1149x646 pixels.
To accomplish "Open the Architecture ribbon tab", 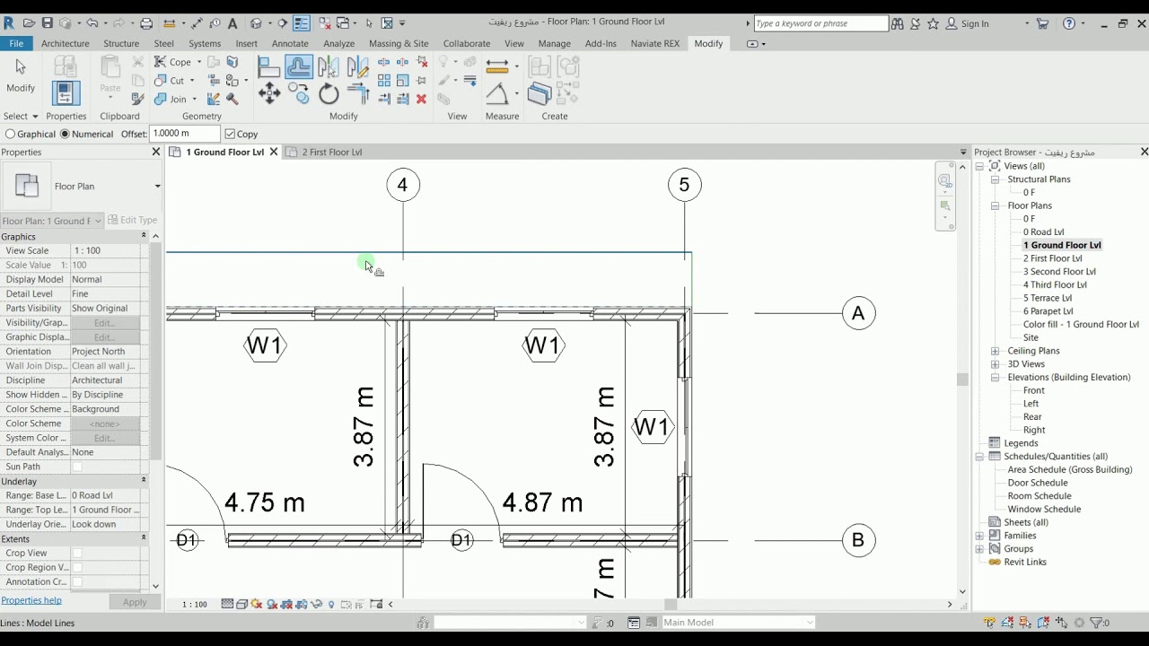I will [66, 43].
